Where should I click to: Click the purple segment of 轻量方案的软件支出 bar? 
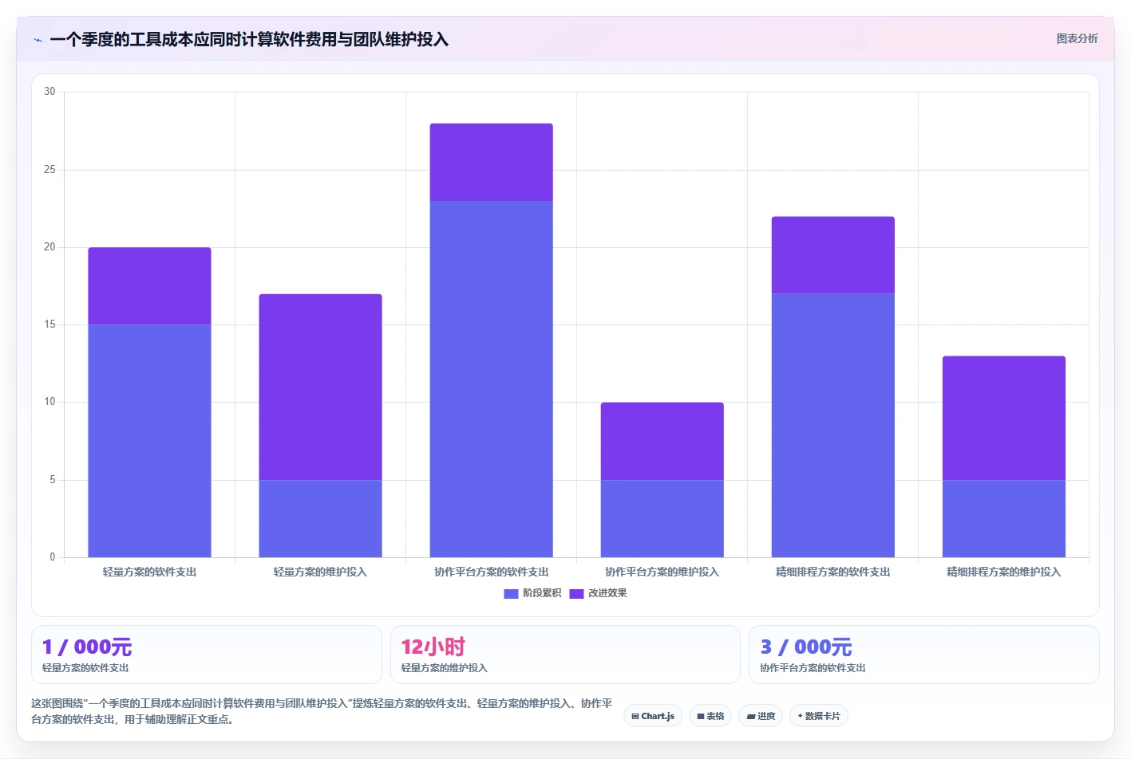(x=149, y=286)
